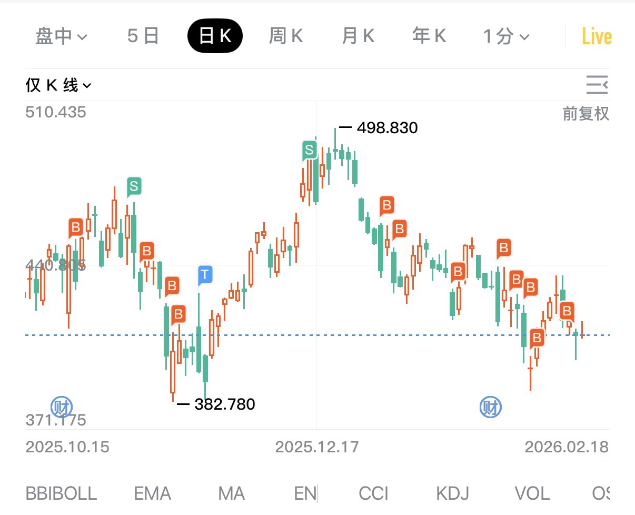Open the chart settings list icon
635x515 pixels.
pyautogui.click(x=597, y=85)
